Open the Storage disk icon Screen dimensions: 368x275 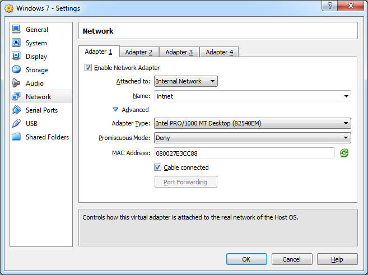[x=16, y=70]
